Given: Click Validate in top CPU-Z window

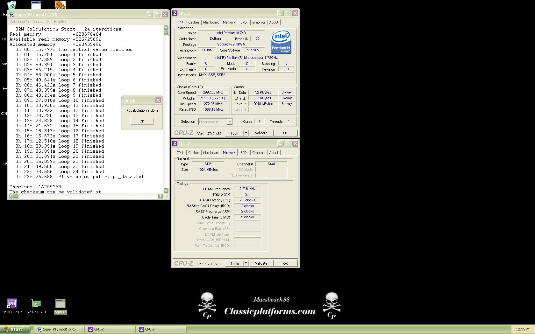Looking at the screenshot, I should pyautogui.click(x=261, y=133).
